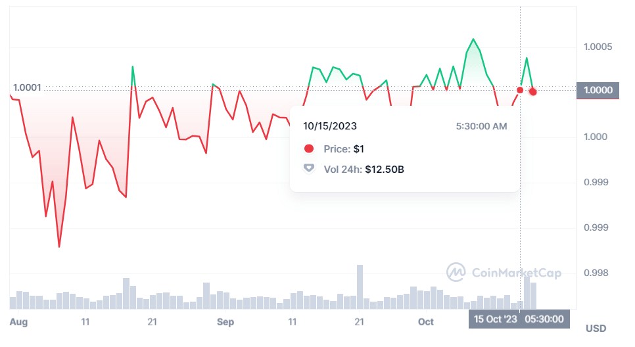Click the 10/15/2023 date in the tooltip
Screen dimensions: 635x347
coord(330,126)
